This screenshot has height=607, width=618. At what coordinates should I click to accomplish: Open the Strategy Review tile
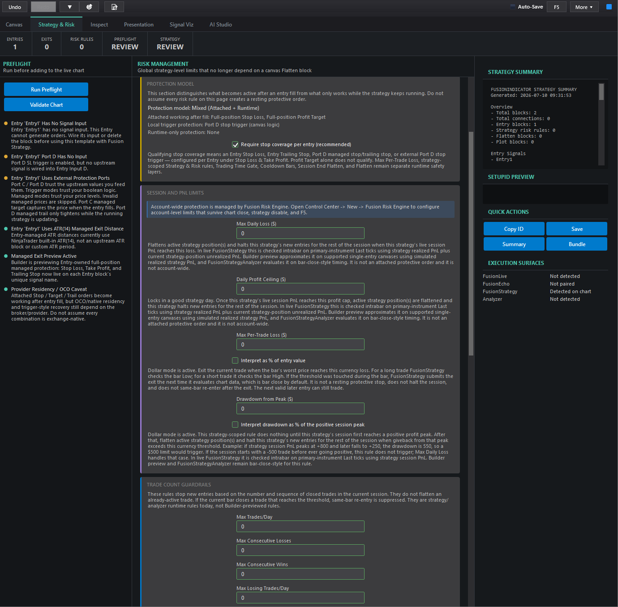(170, 44)
